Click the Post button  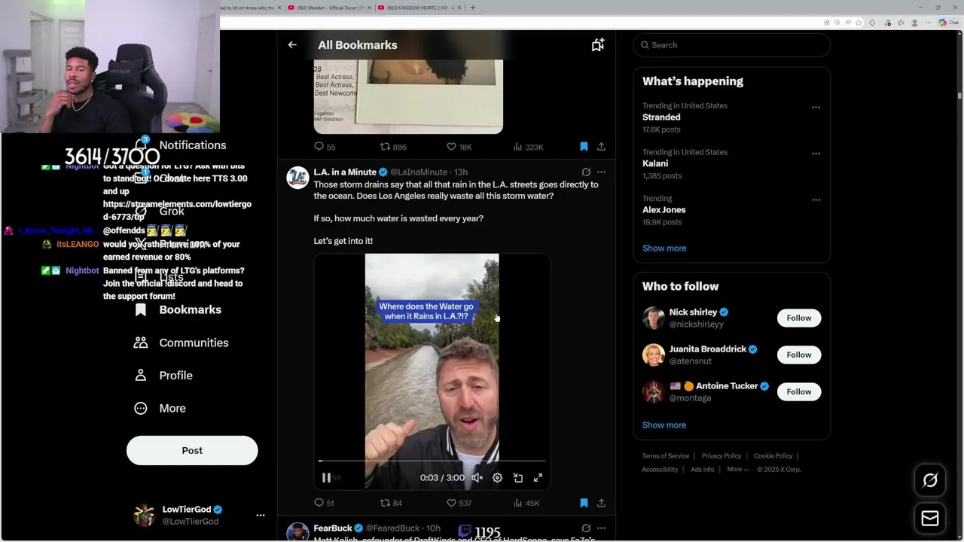tap(192, 451)
